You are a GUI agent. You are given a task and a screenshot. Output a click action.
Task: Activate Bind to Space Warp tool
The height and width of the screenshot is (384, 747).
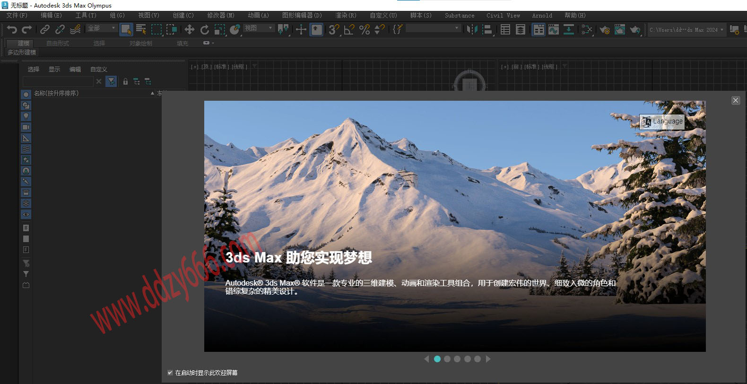[75, 29]
